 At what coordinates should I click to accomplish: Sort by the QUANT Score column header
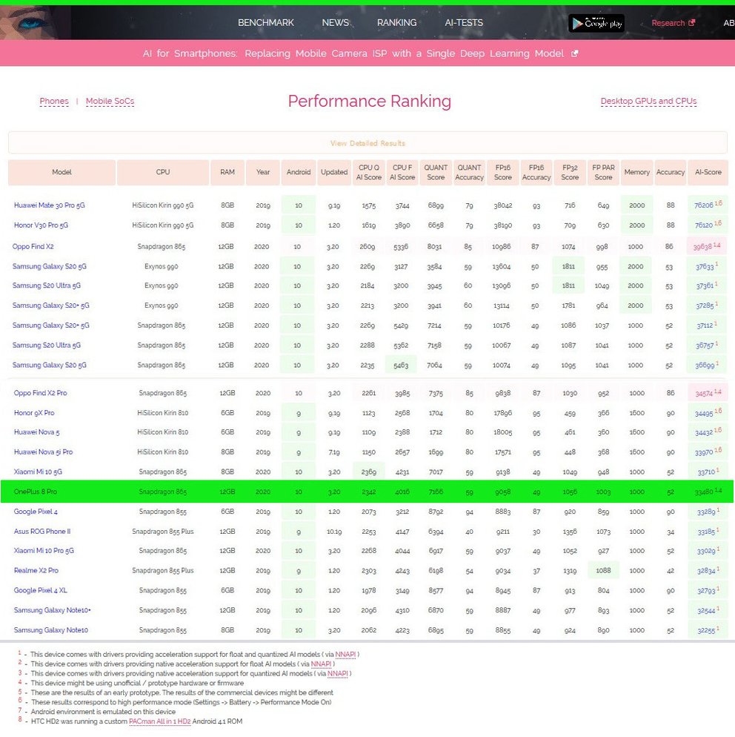[436, 173]
